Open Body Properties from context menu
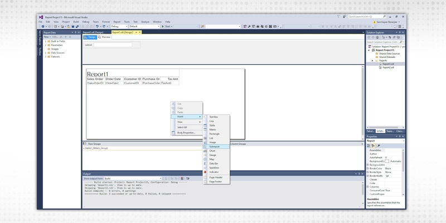The height and width of the screenshot is (223, 446). pos(186,133)
